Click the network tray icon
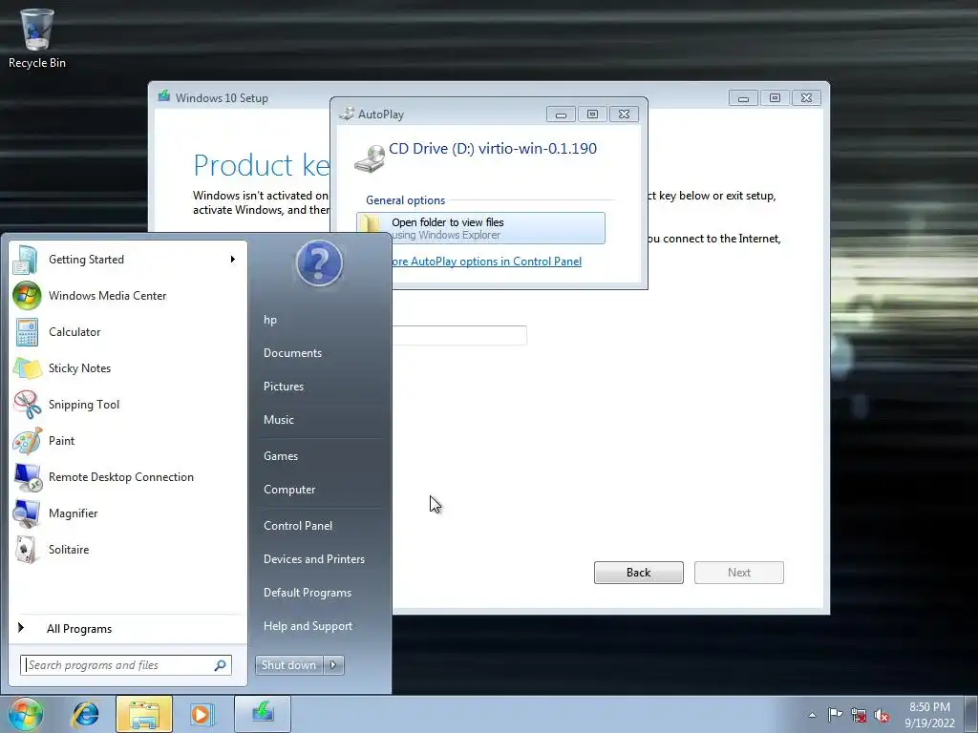Viewport: 978px width, 733px height. [x=859, y=715]
